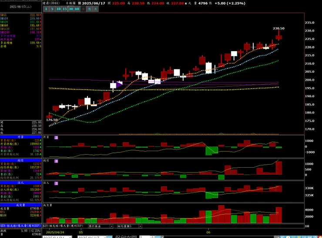Image resolution: width=322 pixels, height=238 pixels.
Task: Click the last red volume bar at right
Action: pos(278,215)
